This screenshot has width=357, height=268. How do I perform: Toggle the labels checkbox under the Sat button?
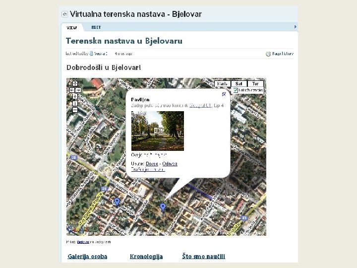tap(236, 90)
